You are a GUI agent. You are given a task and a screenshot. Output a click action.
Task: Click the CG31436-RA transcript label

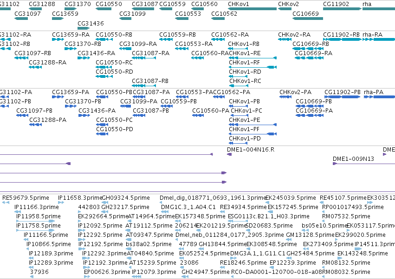click(x=96, y=53)
